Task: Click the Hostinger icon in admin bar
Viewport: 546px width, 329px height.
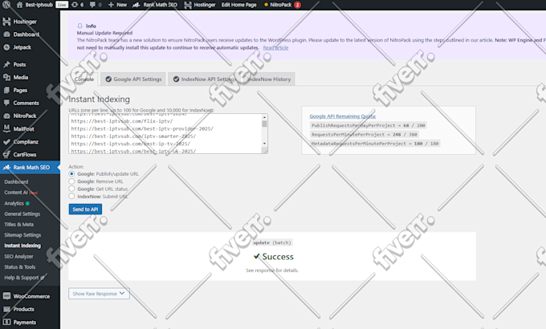Action: [x=188, y=5]
